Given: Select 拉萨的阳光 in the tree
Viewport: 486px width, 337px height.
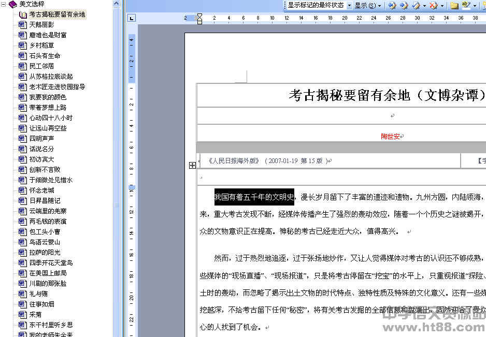Looking at the screenshot, I should click(45, 253).
